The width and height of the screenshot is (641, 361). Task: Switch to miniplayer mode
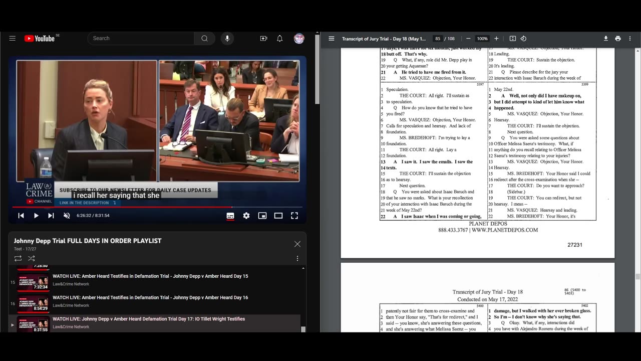[x=262, y=216]
